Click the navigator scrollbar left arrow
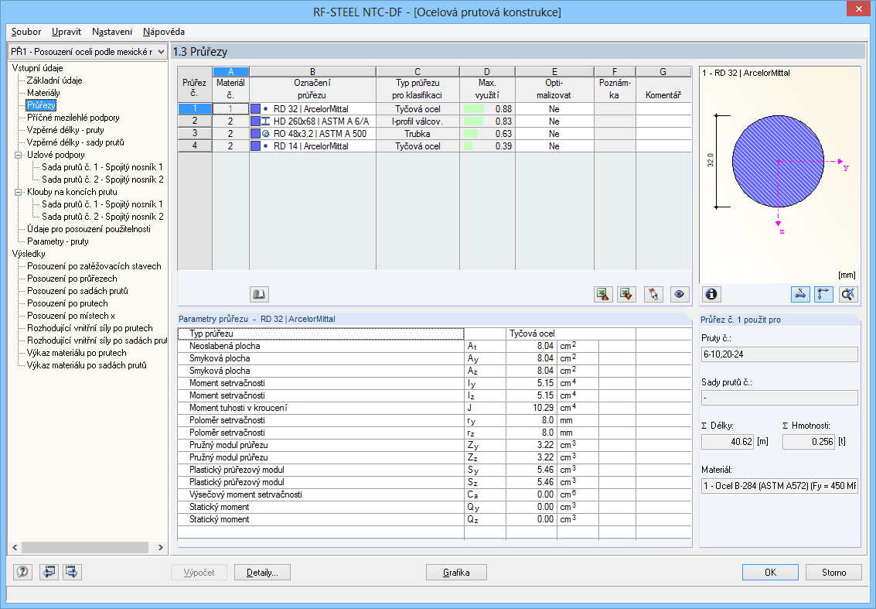The image size is (876, 609). (15, 548)
